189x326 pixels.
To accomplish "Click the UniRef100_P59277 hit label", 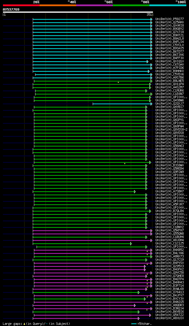I will pyautogui.click(x=170, y=19).
